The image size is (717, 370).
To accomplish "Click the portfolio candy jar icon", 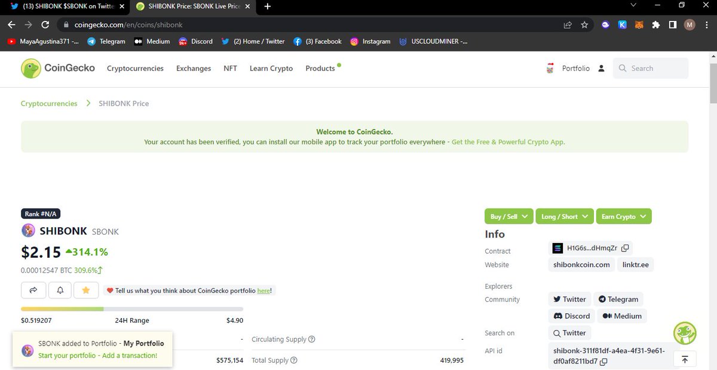I will [550, 69].
